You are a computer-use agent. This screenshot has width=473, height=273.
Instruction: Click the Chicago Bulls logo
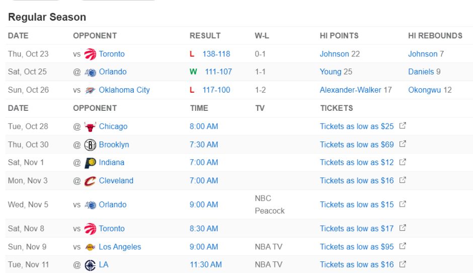click(x=91, y=126)
